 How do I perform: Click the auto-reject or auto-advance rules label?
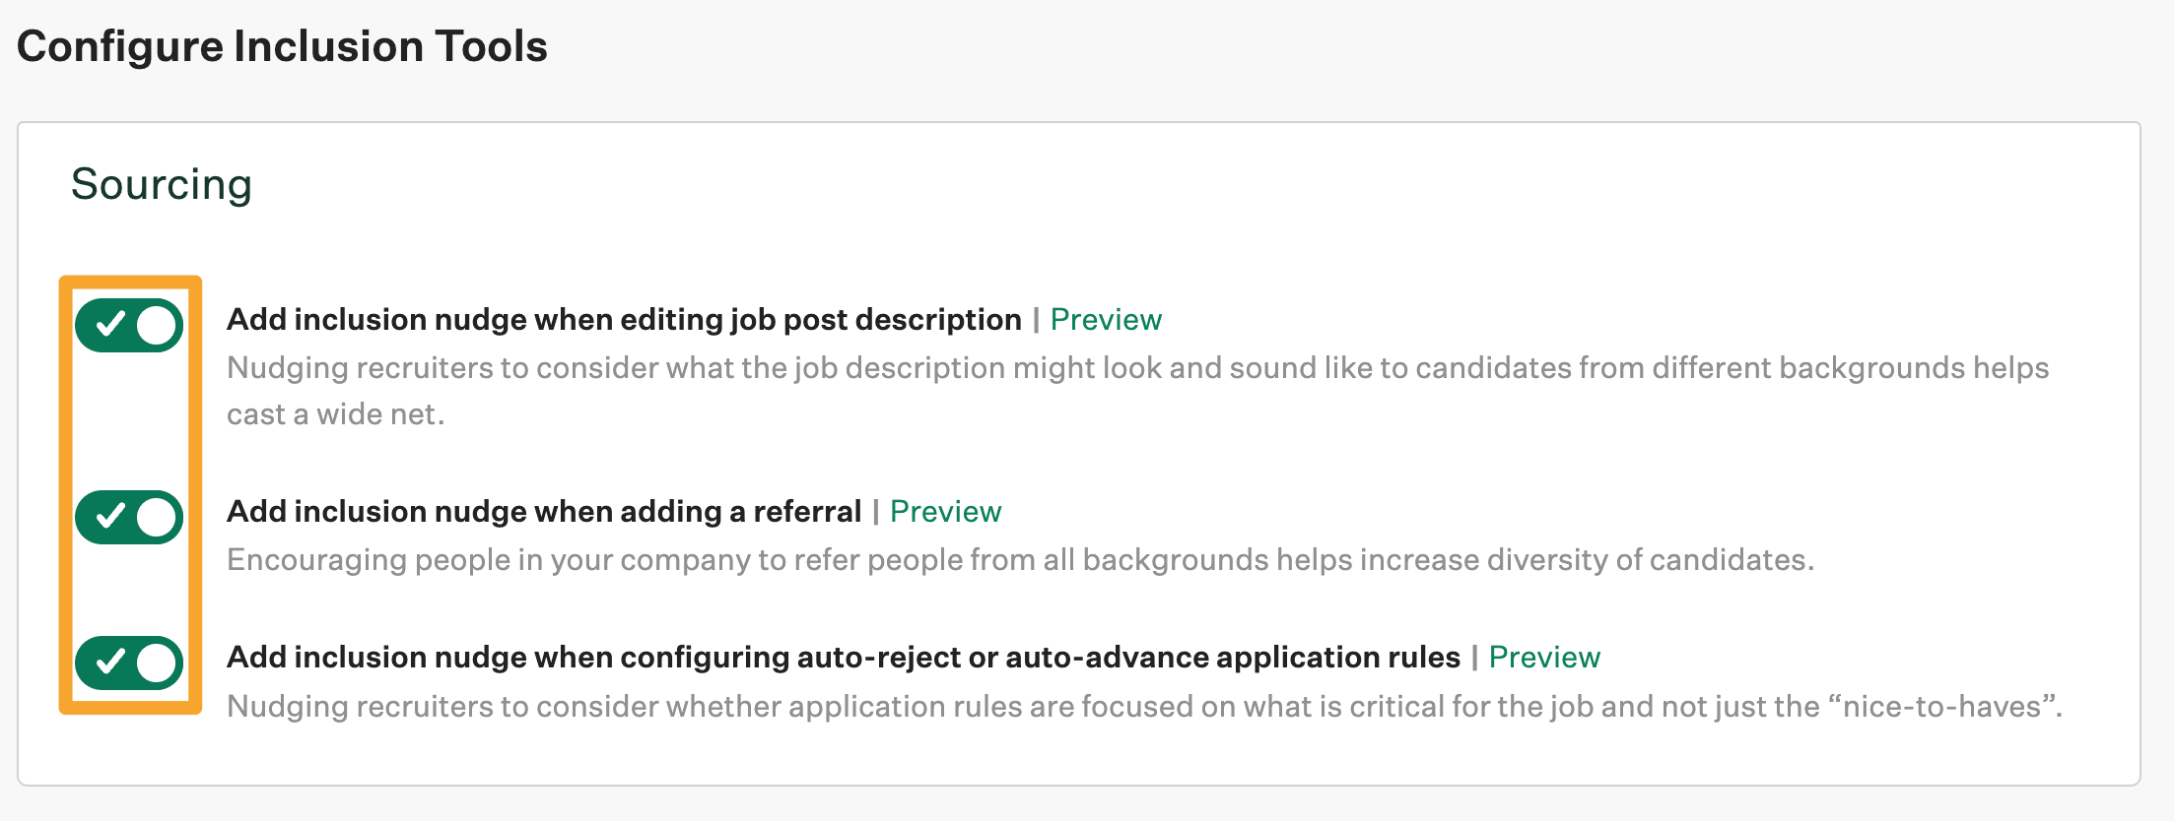(843, 658)
